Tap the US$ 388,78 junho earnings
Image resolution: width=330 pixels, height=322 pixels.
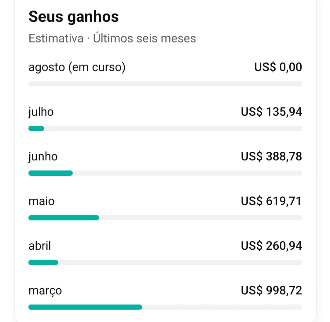pyautogui.click(x=271, y=156)
